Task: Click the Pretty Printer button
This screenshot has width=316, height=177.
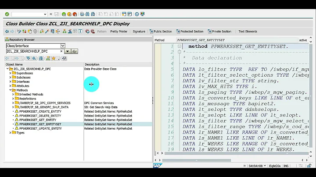Action: [118, 32]
